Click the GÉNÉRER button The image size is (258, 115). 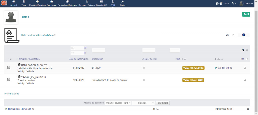163,103
